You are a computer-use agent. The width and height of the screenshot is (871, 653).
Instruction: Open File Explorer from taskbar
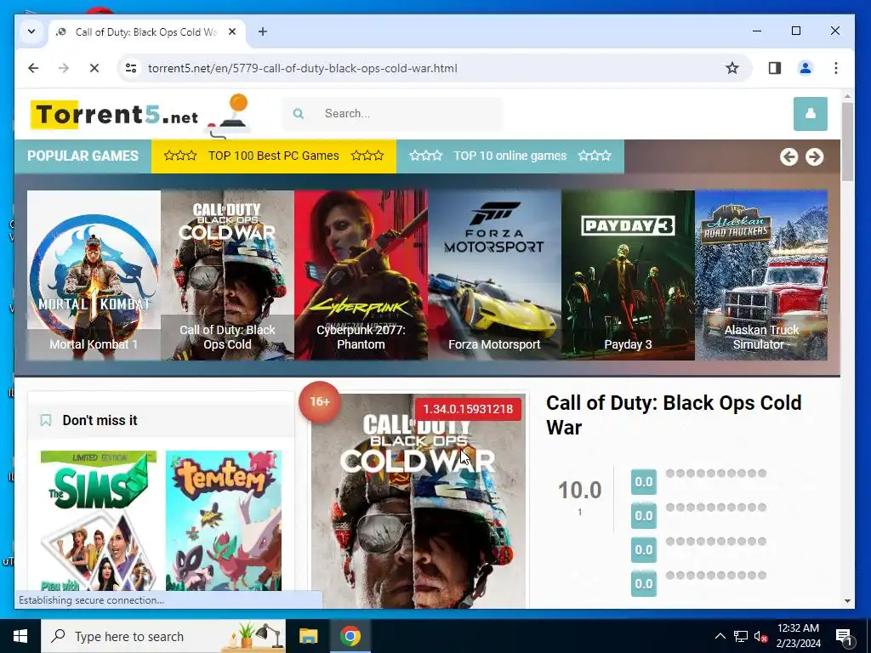point(308,636)
